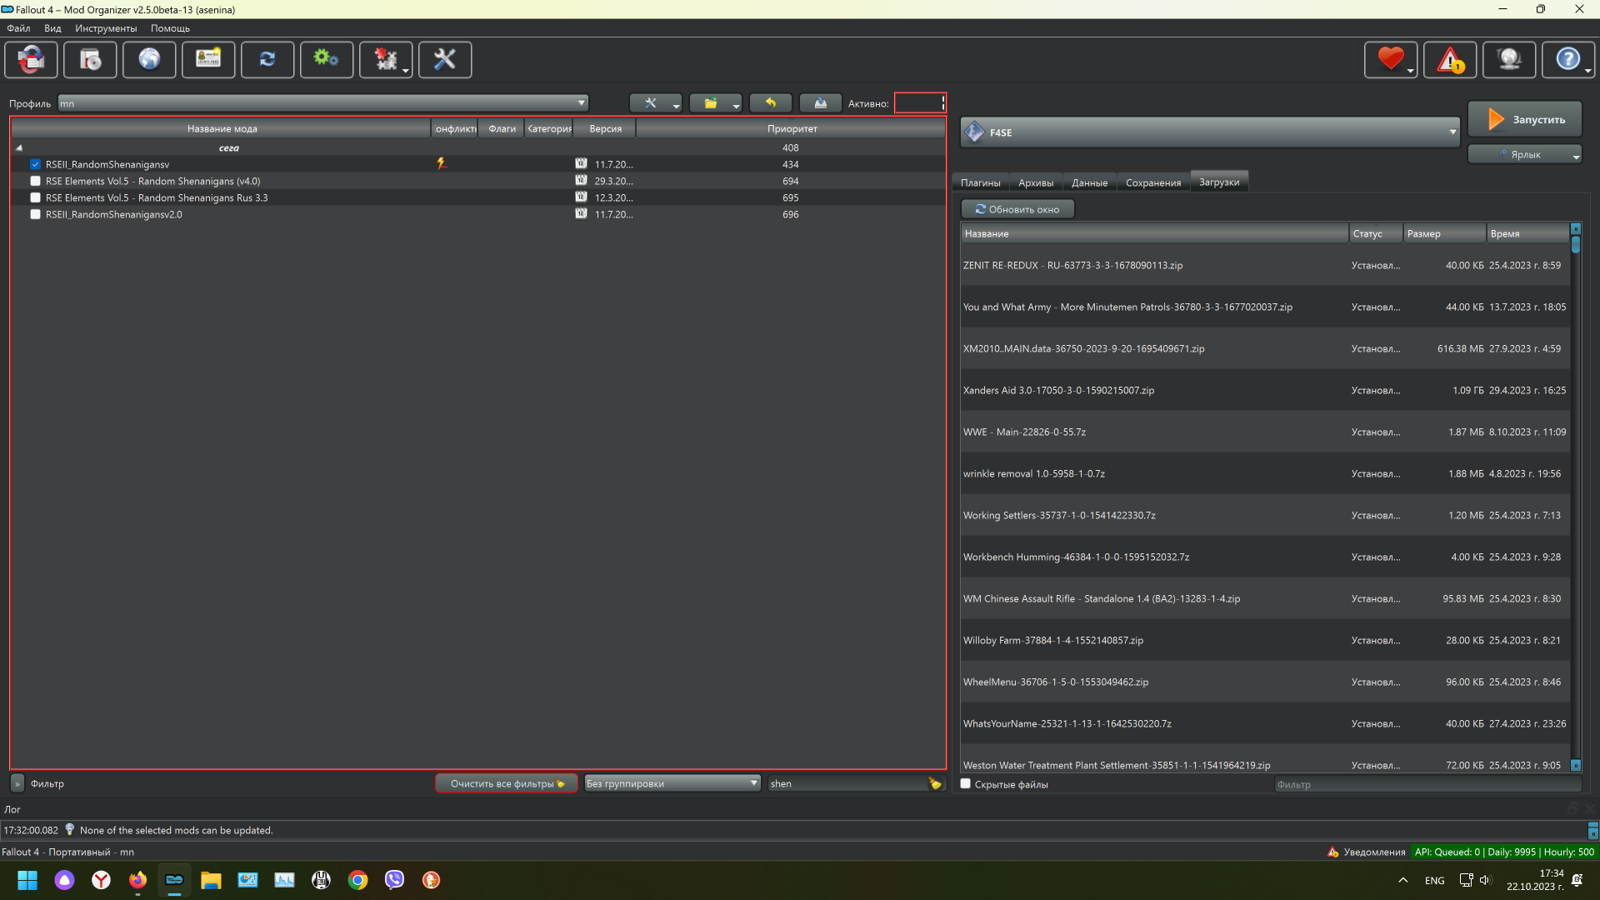This screenshot has height=900, width=1600.
Task: Open settings wrench-screwdriver toolbar icon
Action: point(444,60)
